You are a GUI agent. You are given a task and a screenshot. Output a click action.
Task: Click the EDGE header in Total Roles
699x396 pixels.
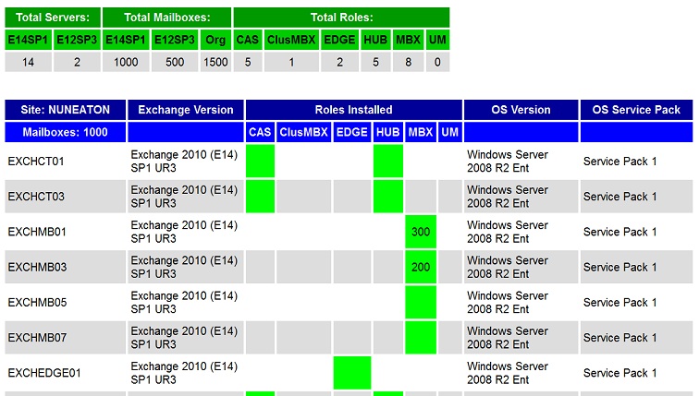339,40
